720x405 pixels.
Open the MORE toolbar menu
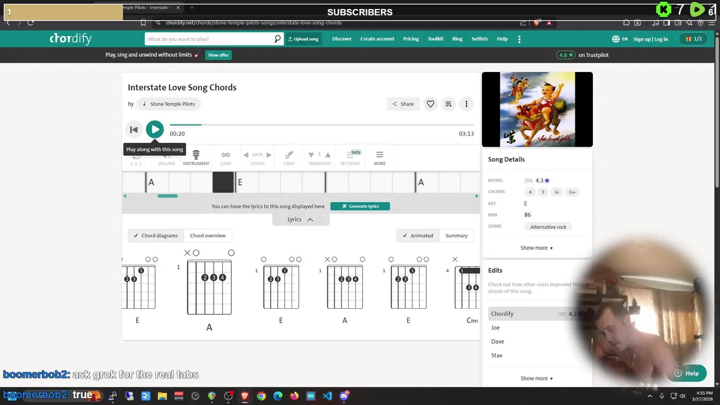[x=380, y=158]
